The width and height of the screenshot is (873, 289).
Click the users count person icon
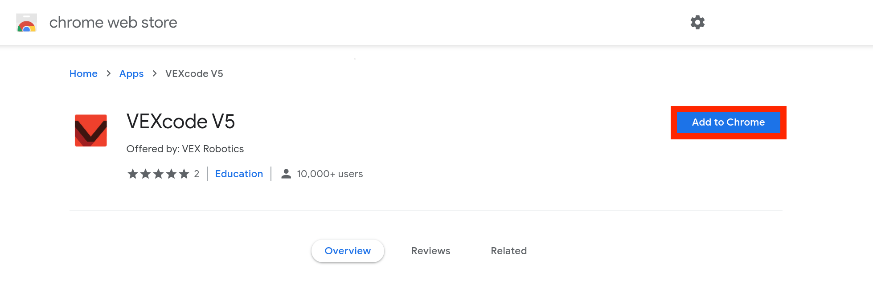pyautogui.click(x=285, y=174)
